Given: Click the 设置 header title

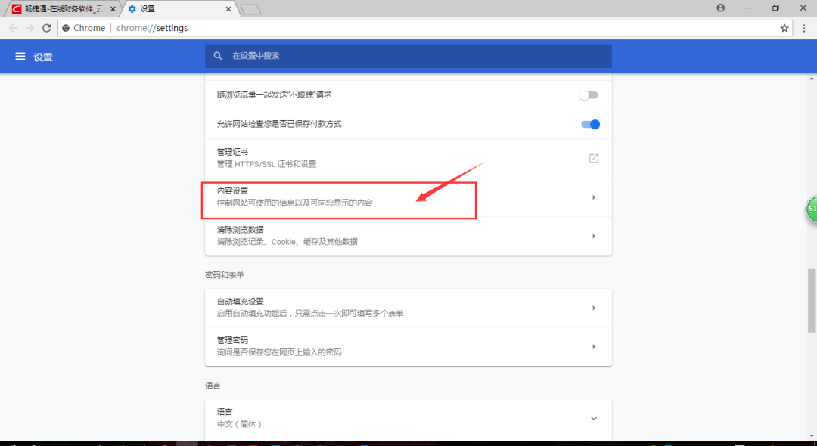Looking at the screenshot, I should (43, 57).
